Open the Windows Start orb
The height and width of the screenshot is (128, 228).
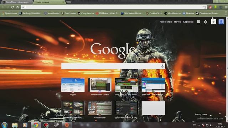pyautogui.click(x=5, y=125)
